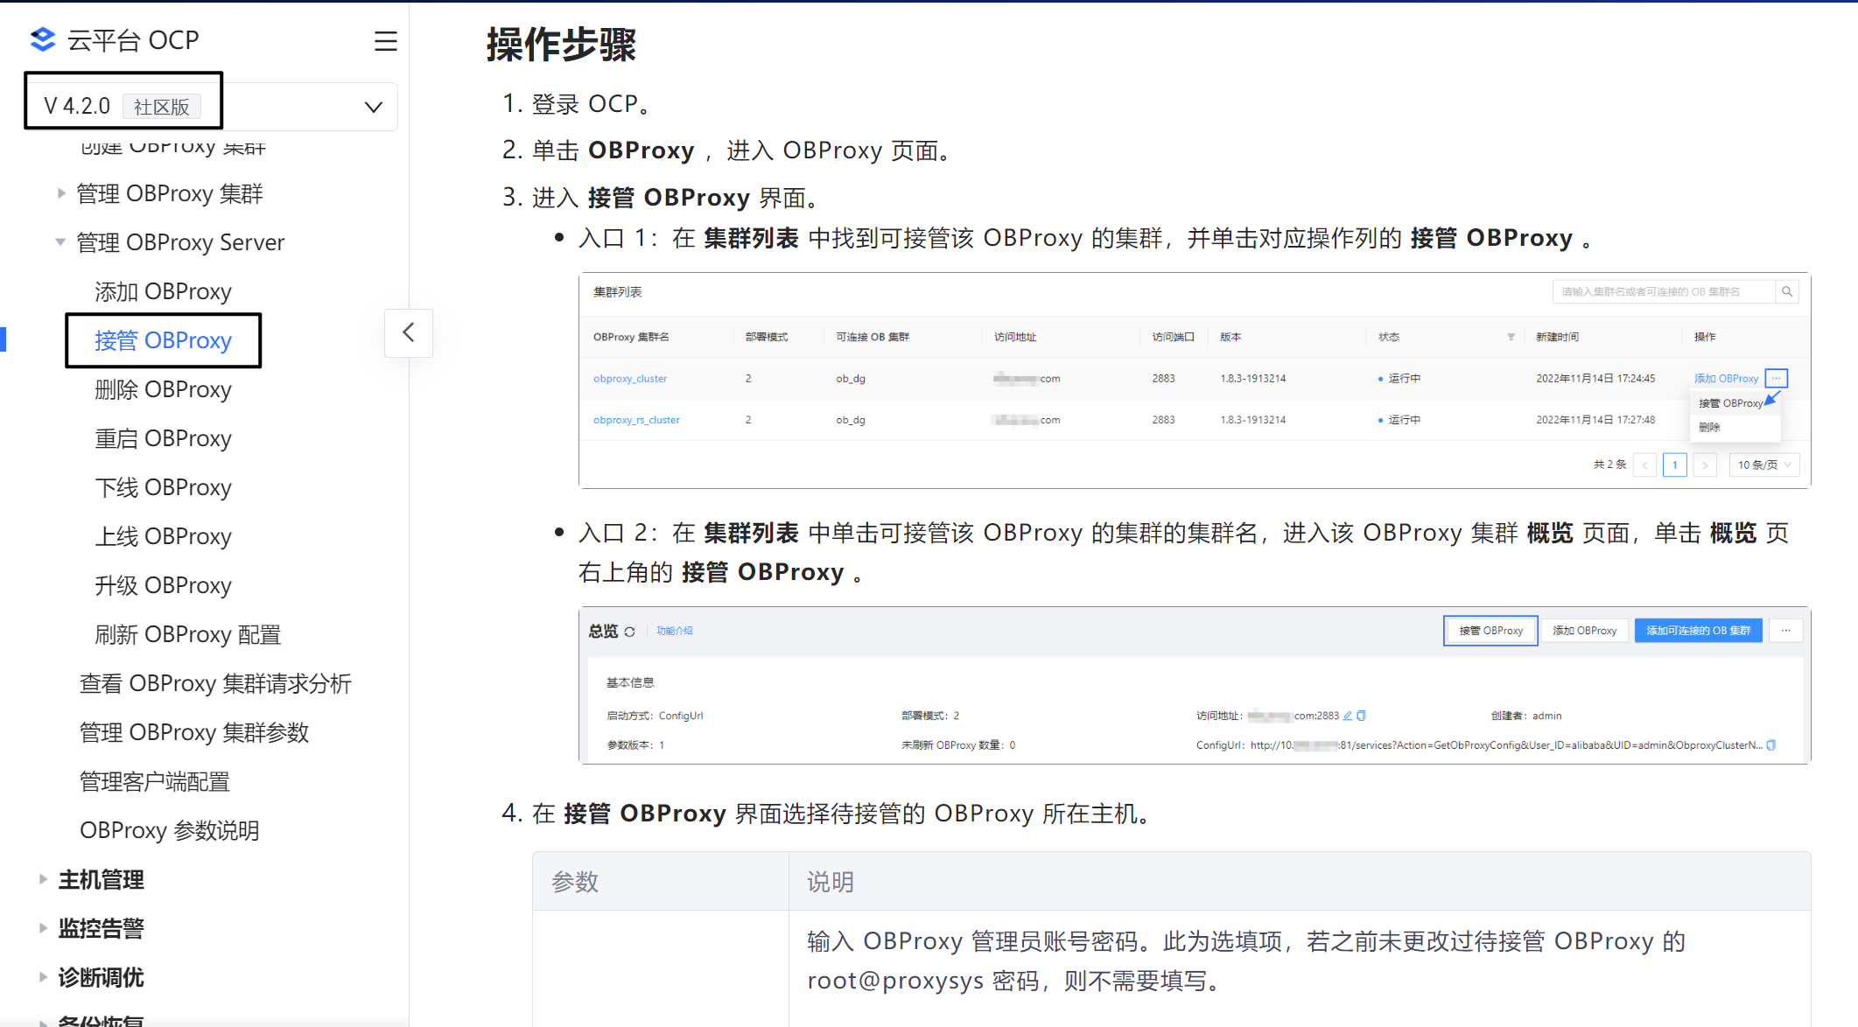1858x1027 pixels.
Task: Collapse the 管理 OBProxy Server tree node
Action: tap(60, 242)
